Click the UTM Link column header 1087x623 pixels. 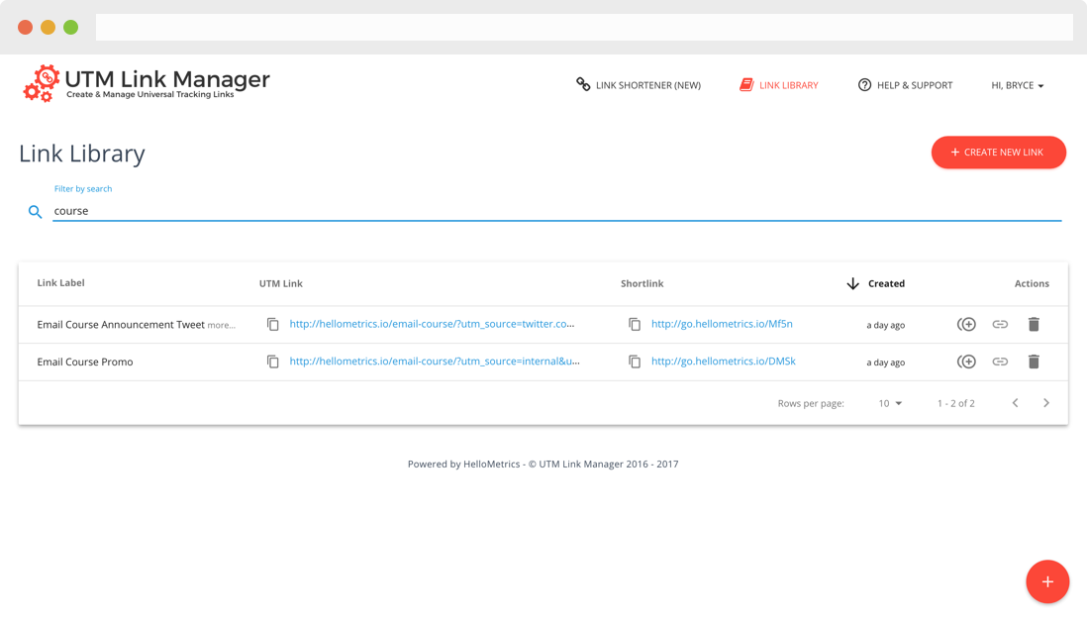pos(281,283)
